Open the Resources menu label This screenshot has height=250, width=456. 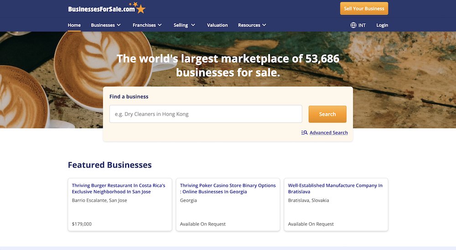249,25
